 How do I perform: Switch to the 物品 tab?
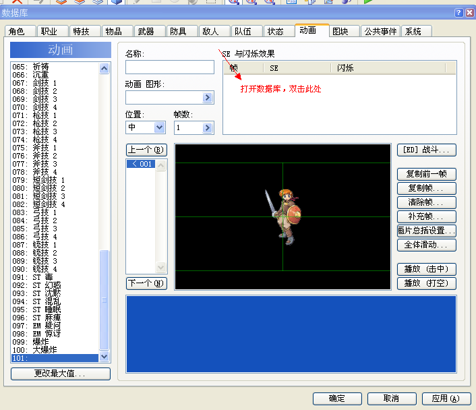coord(117,31)
